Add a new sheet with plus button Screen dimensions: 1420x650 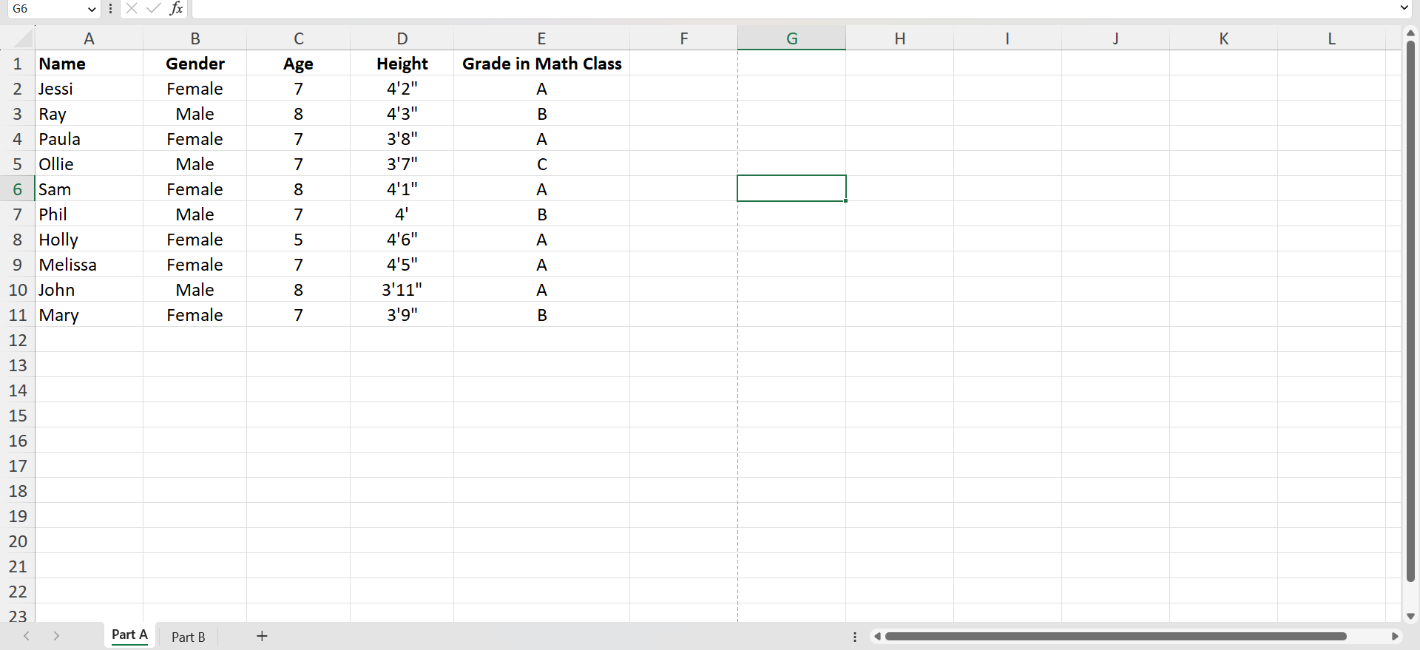tap(262, 636)
